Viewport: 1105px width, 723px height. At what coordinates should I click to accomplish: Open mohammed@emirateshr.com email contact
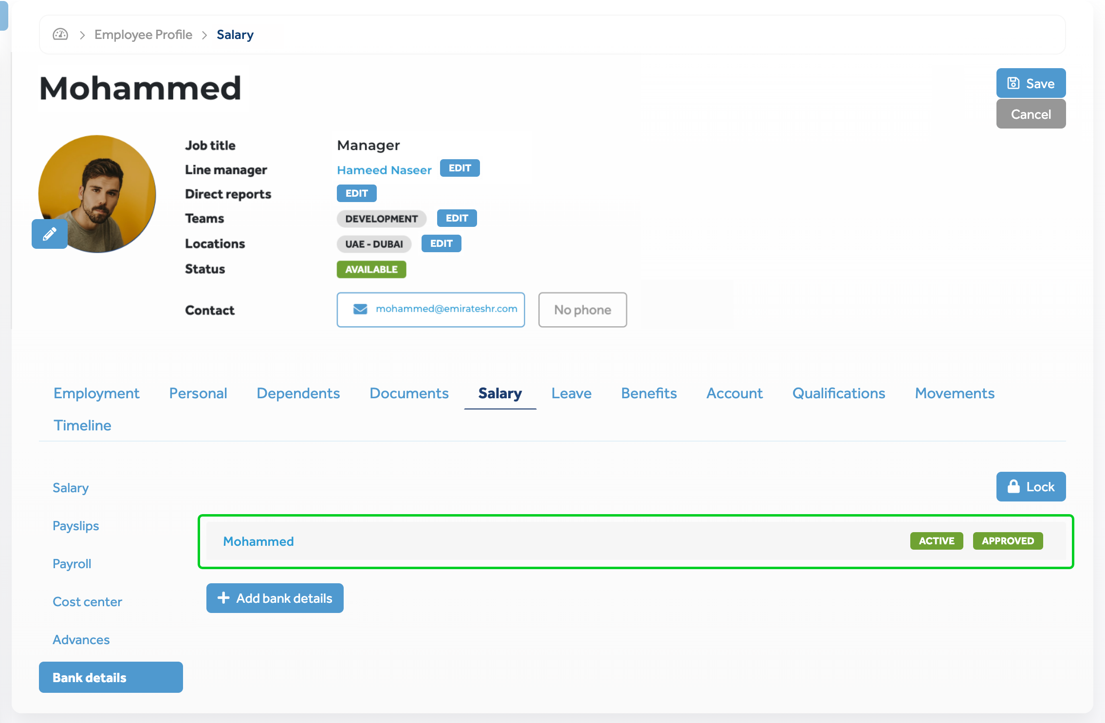click(431, 310)
